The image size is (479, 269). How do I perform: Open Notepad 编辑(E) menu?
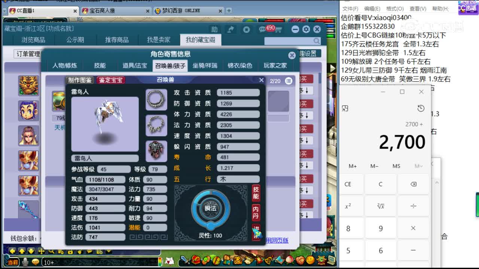click(372, 9)
